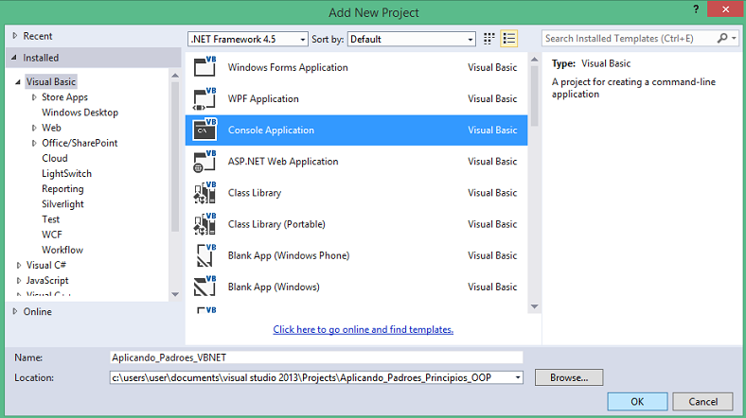Select the WCF category
The image size is (746, 418).
click(x=52, y=235)
